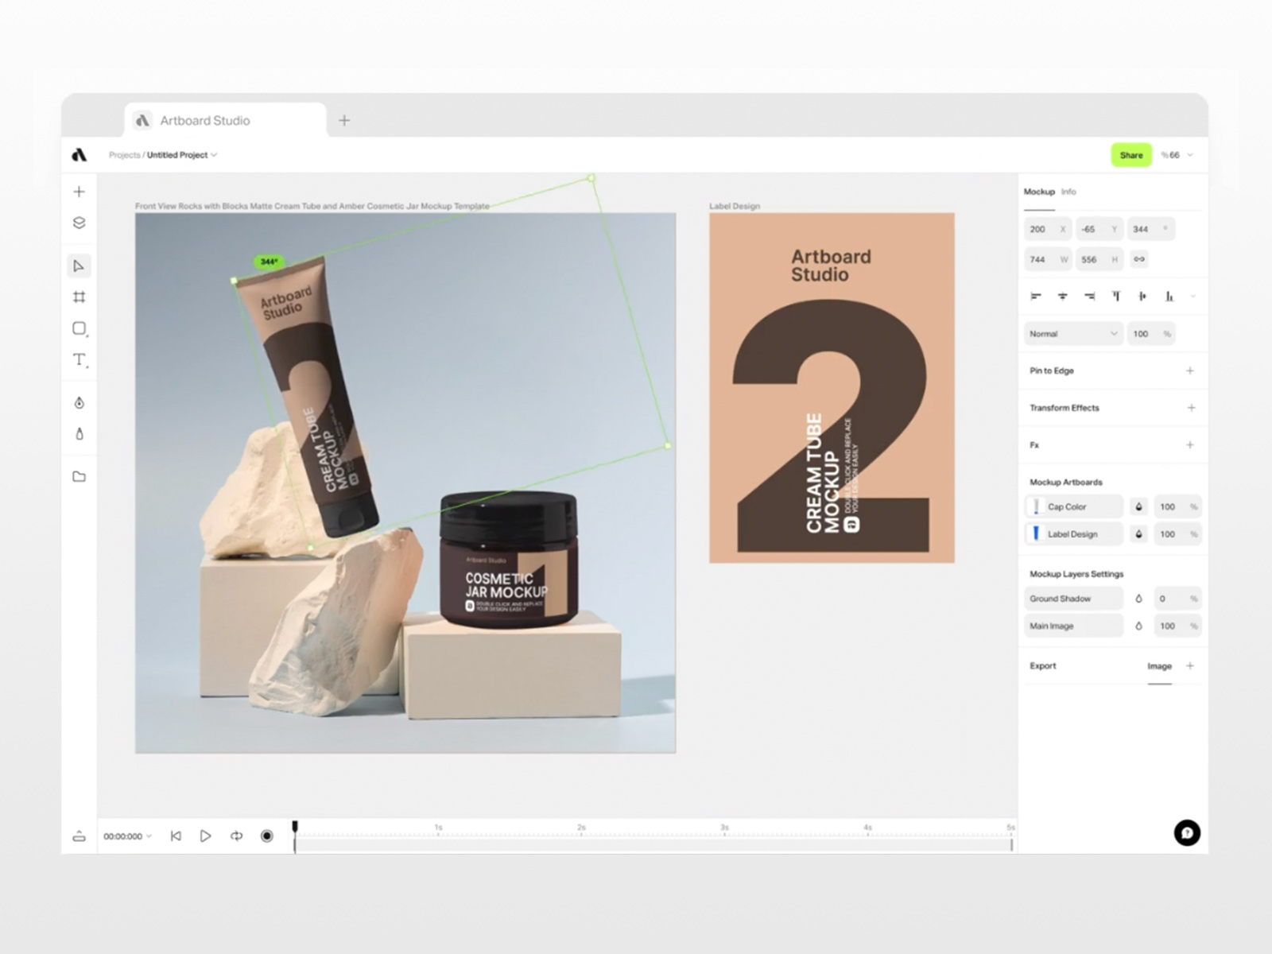The image size is (1272, 954).
Task: Click the plus add icon in left toolbar
Action: [79, 192]
